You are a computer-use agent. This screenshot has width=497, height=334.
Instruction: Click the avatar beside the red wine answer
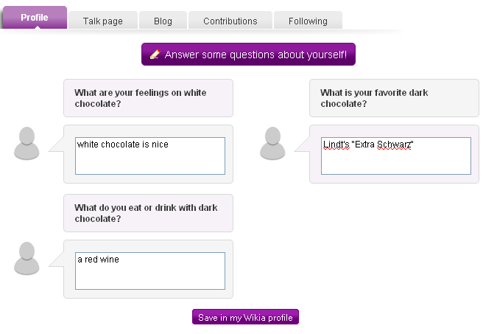coord(27,258)
